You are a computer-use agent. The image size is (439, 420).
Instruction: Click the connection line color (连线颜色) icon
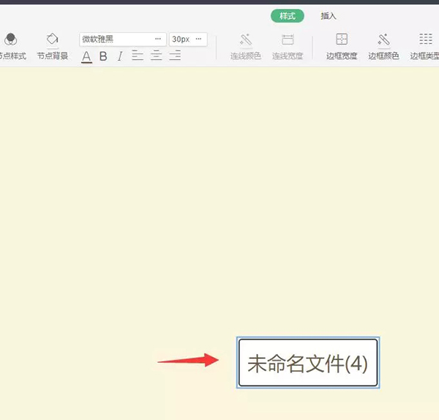pyautogui.click(x=246, y=40)
